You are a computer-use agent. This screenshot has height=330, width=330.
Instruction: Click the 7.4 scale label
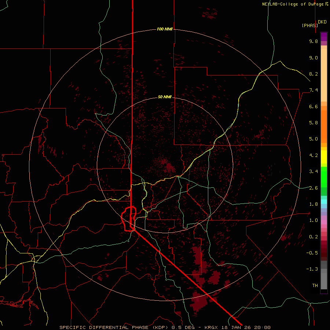coord(313,90)
